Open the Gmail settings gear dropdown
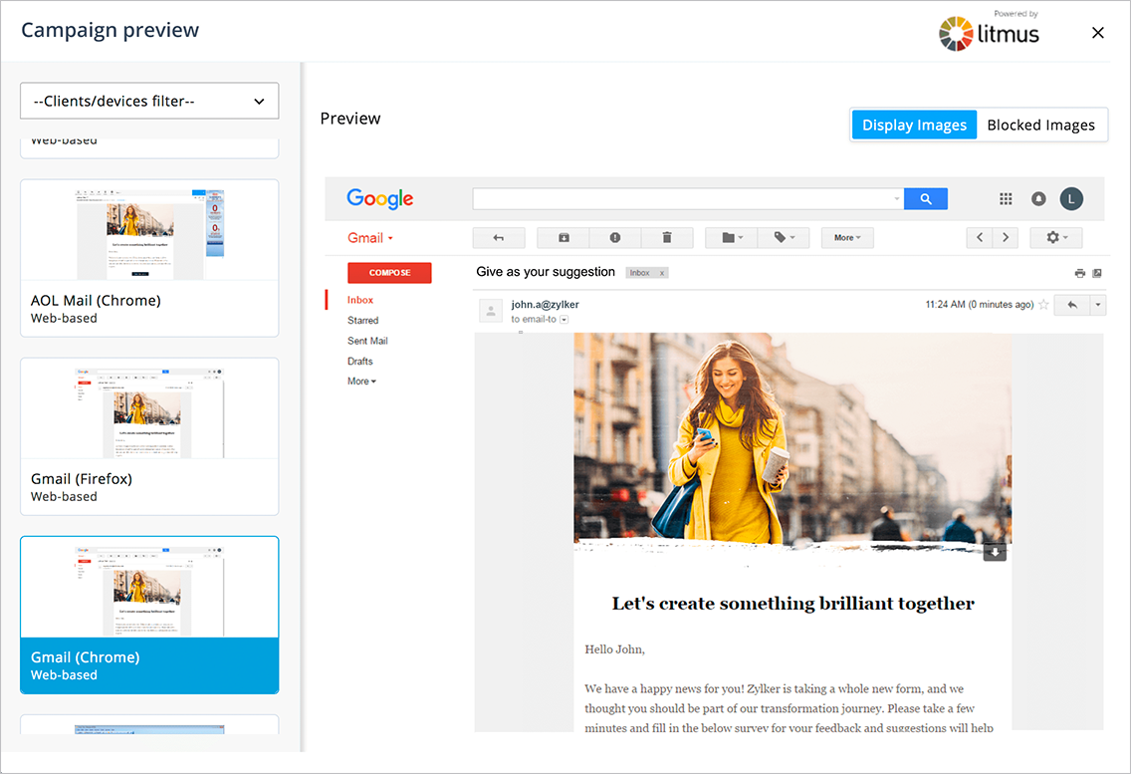The width and height of the screenshot is (1131, 774). (x=1056, y=238)
